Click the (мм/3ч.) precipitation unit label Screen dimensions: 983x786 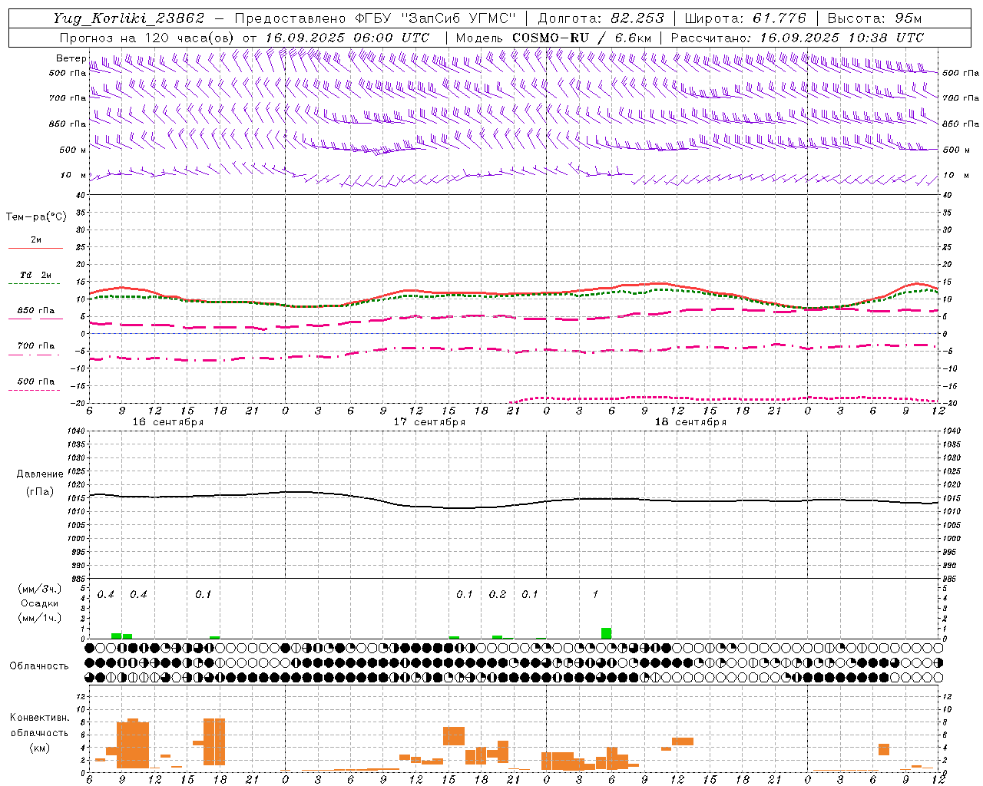[x=39, y=589]
